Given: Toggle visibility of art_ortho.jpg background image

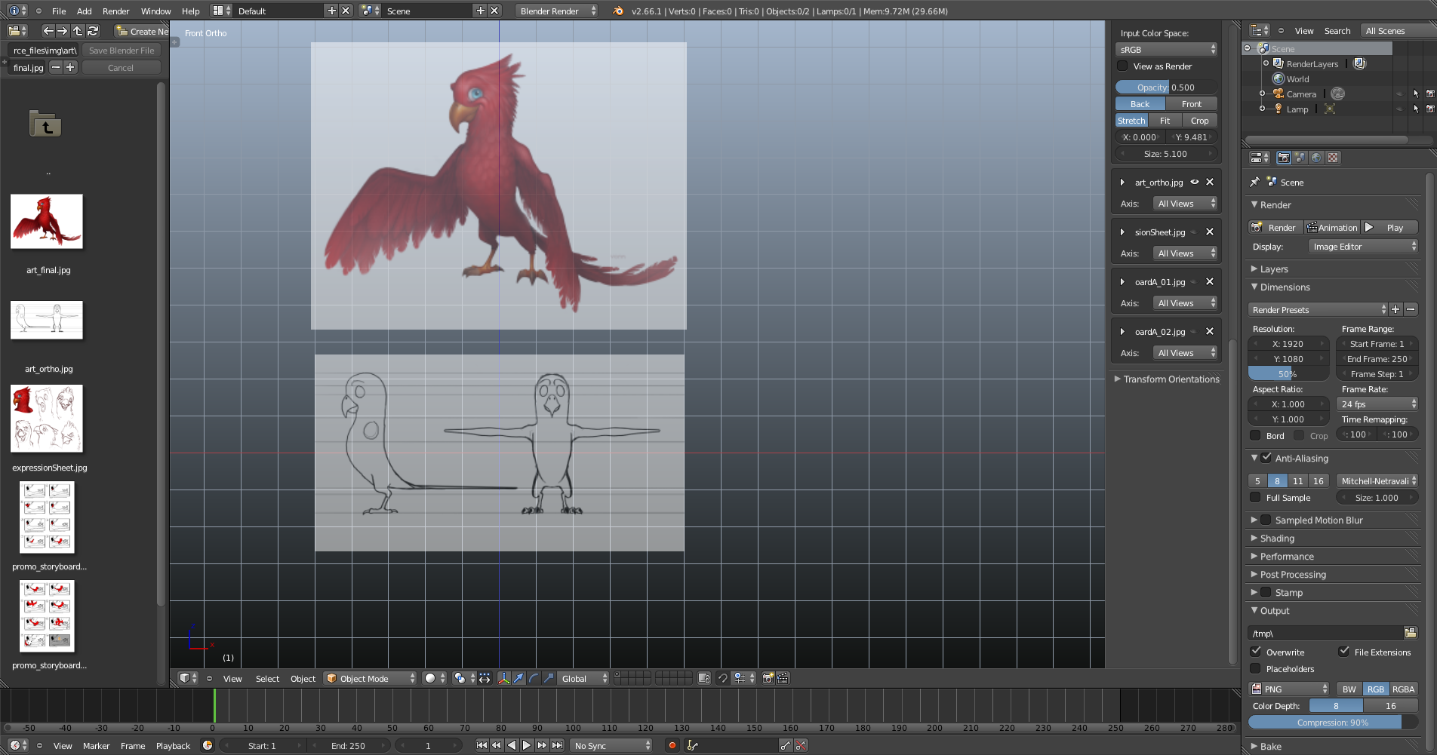Looking at the screenshot, I should (1195, 182).
